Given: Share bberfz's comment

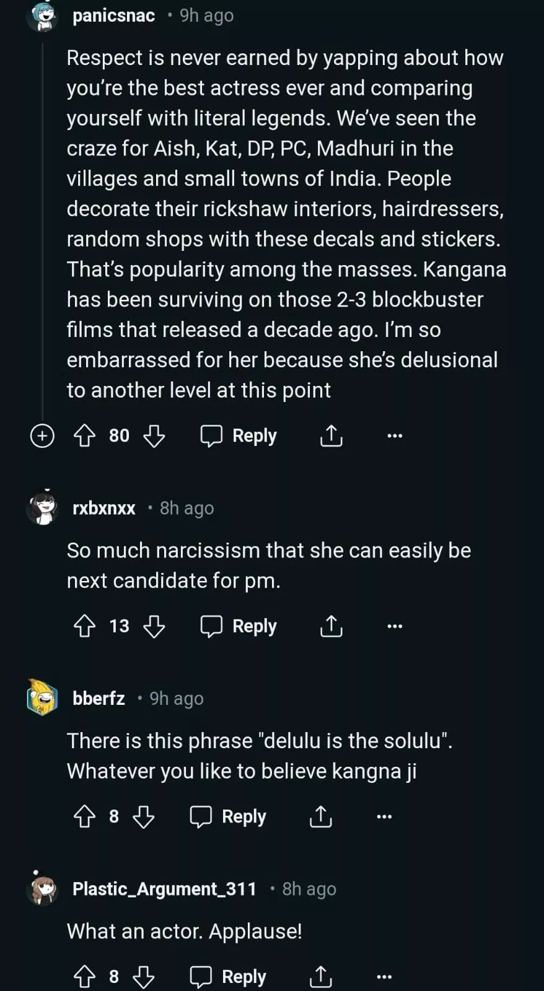Looking at the screenshot, I should click(x=320, y=816).
